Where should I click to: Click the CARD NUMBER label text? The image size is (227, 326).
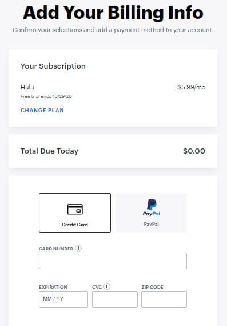click(x=56, y=249)
